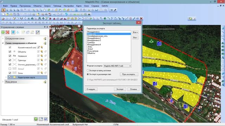Open the Файл menu
This screenshot has width=225, height=126.
point(5,6)
